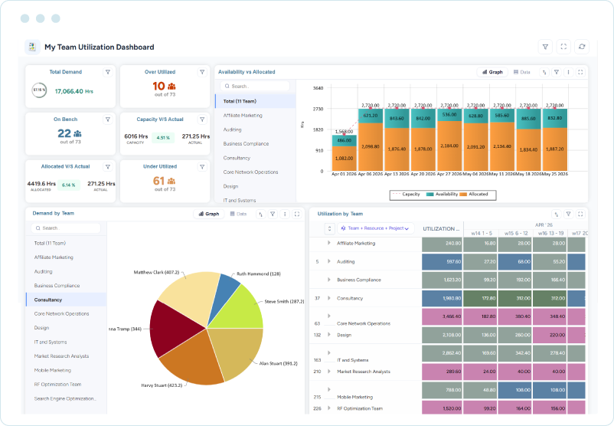
Task: Select Total (11 Team) in Availability list
Action: [x=255, y=101]
